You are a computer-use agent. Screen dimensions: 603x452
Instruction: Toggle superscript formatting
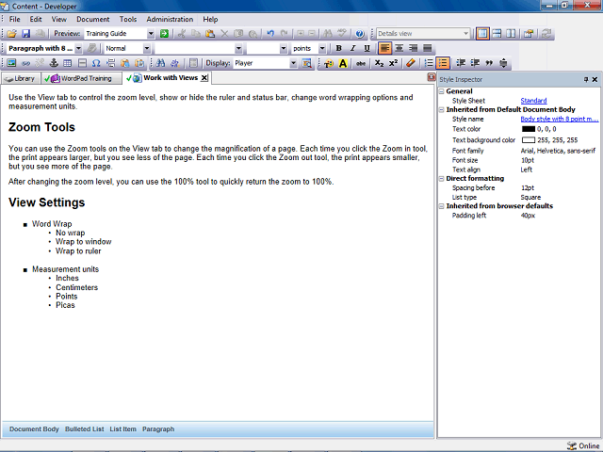(x=393, y=63)
